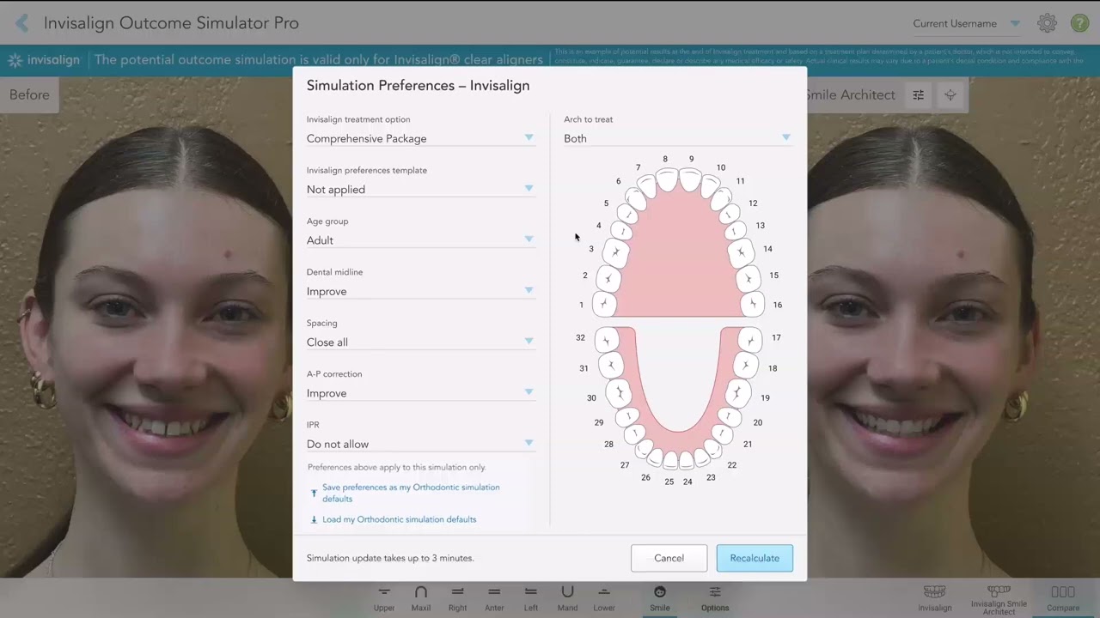The width and height of the screenshot is (1100, 618).
Task: Open Invisalign preferences template dropdown
Action: pos(420,189)
